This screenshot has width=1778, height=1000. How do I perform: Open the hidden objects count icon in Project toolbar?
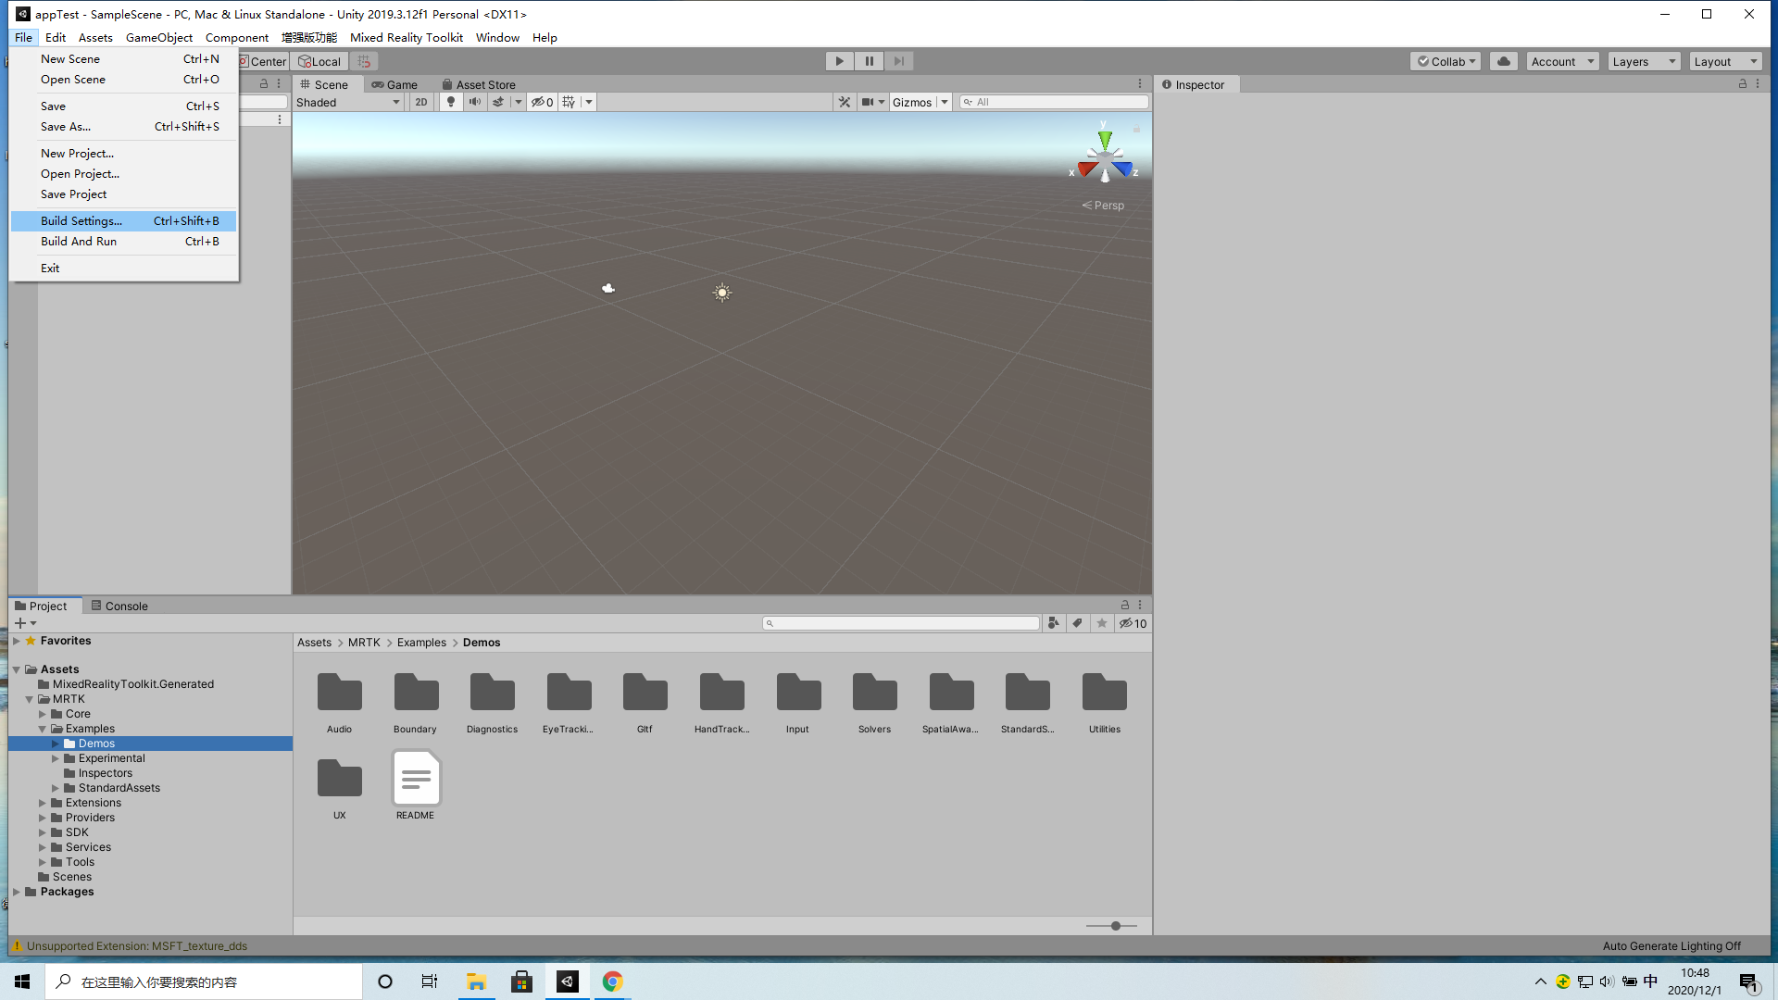coord(1132,622)
